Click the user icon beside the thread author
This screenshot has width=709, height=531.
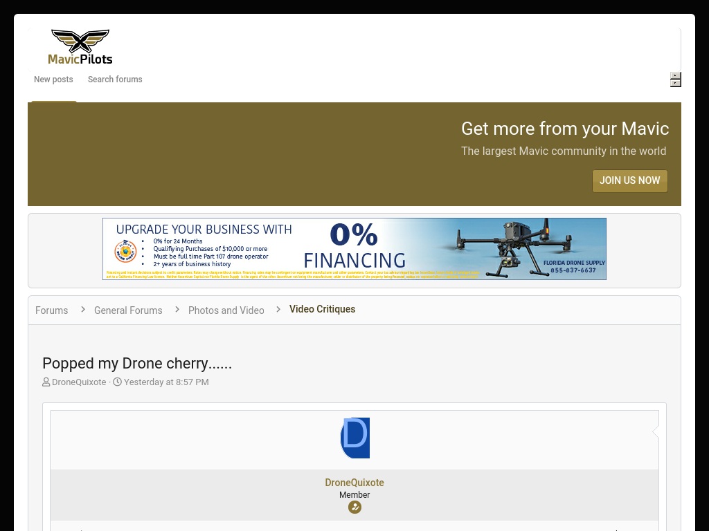pyautogui.click(x=46, y=382)
